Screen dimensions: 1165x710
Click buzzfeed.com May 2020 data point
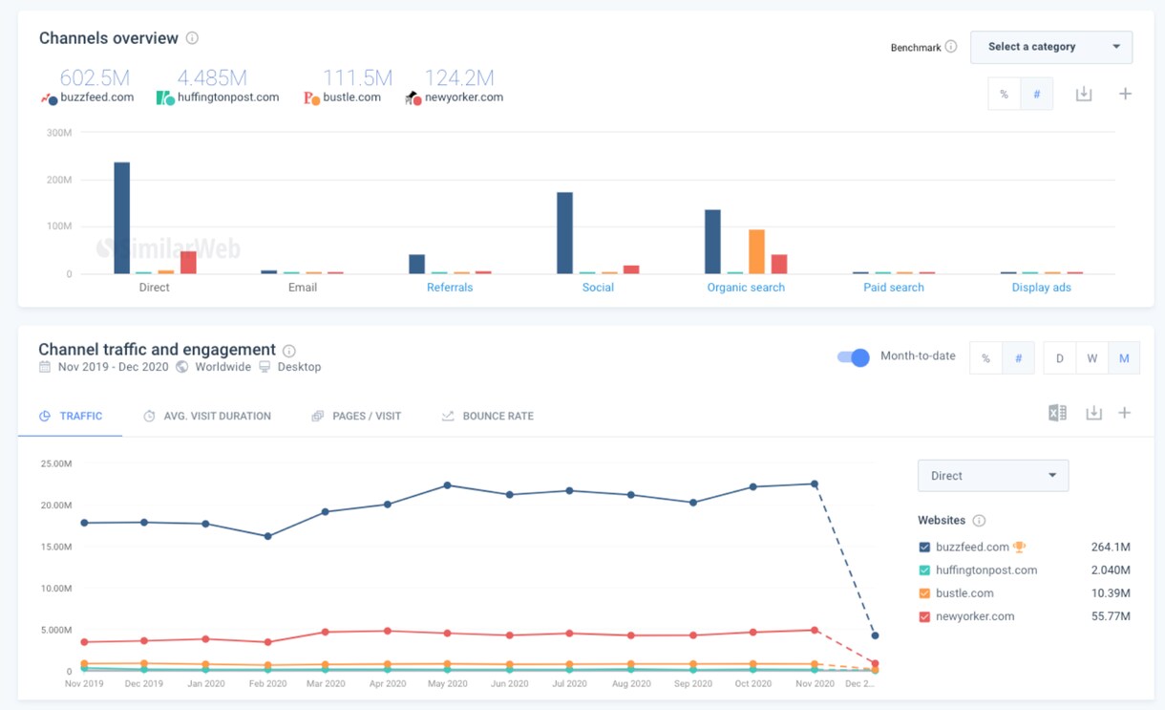448,485
